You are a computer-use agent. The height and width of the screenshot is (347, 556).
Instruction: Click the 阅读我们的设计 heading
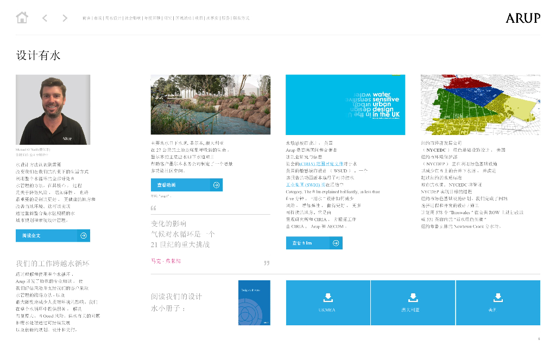tap(176, 297)
